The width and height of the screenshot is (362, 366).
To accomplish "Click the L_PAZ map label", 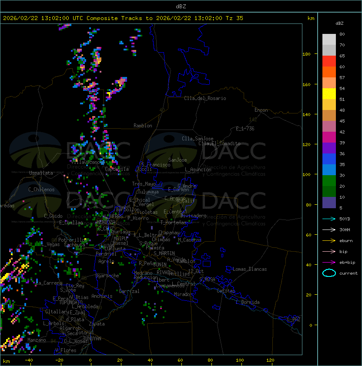I will click(x=294, y=319).
